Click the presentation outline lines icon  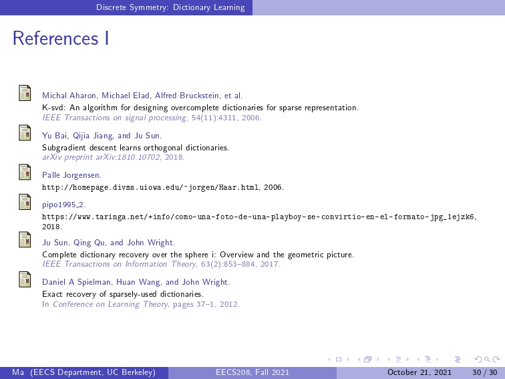click(458, 360)
